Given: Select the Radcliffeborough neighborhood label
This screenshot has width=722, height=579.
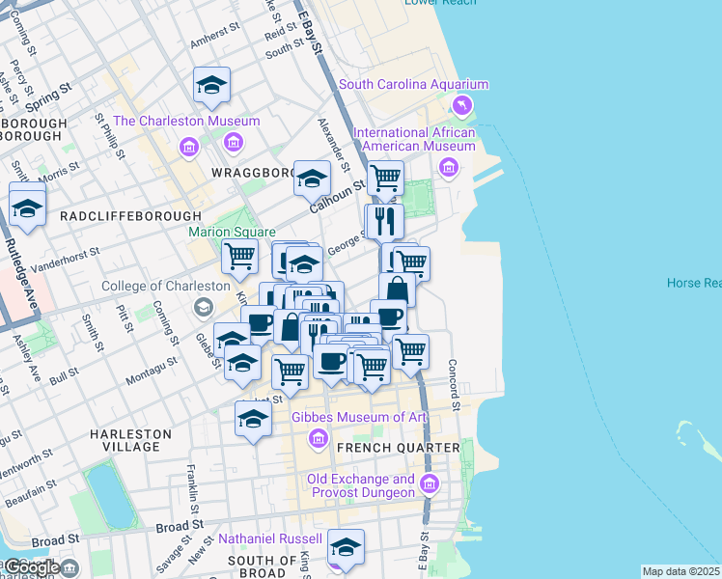Looking at the screenshot, I should pos(130,216).
